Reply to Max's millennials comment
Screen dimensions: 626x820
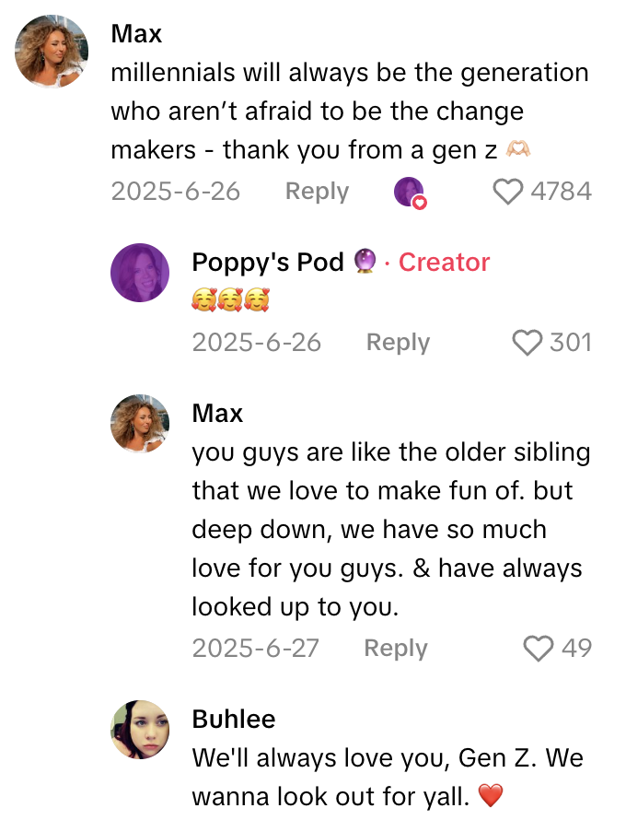[317, 192]
